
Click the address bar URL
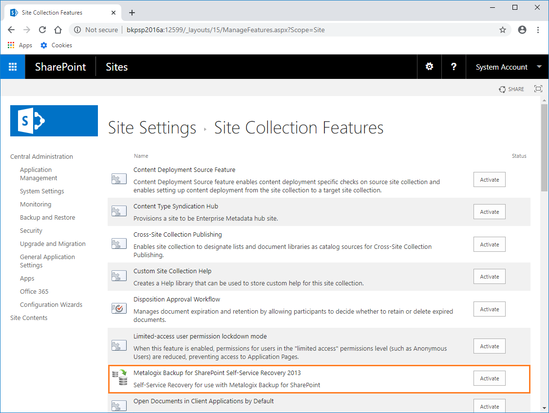(226, 30)
